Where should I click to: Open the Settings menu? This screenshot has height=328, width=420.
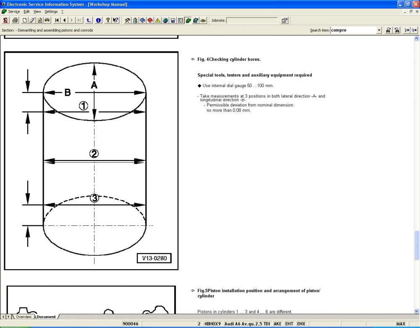[x=51, y=12]
